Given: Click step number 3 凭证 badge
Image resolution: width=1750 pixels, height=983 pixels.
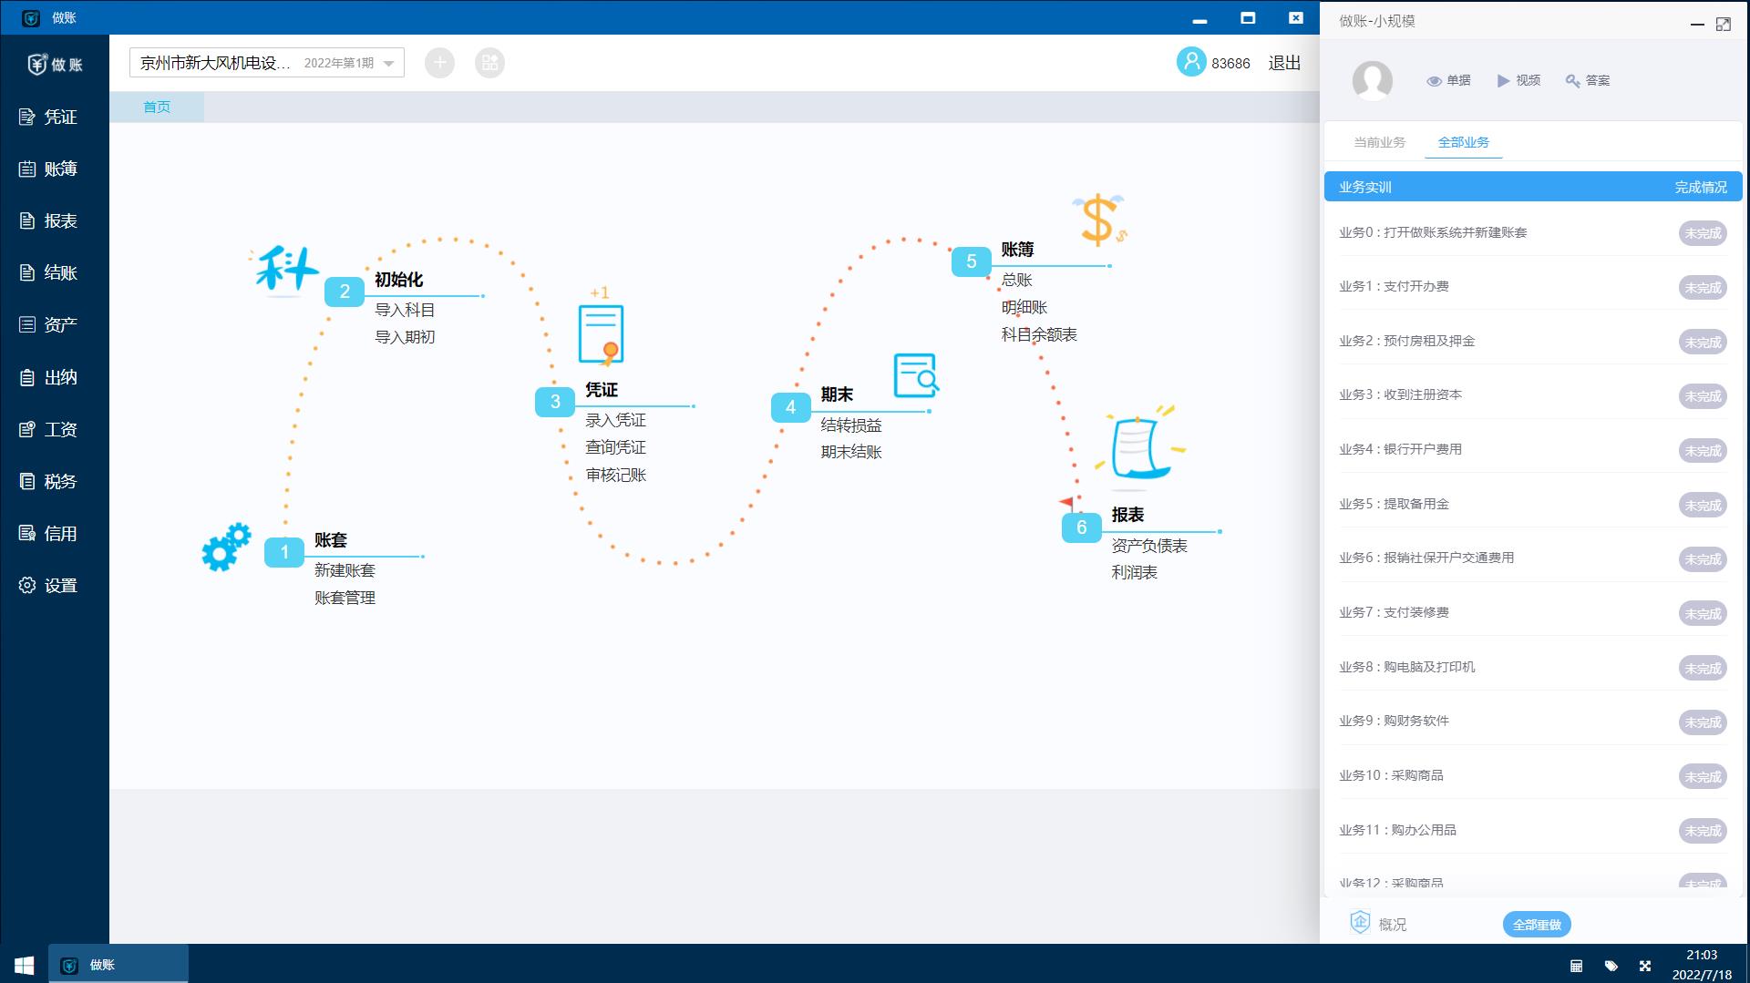Looking at the screenshot, I should click(x=555, y=402).
